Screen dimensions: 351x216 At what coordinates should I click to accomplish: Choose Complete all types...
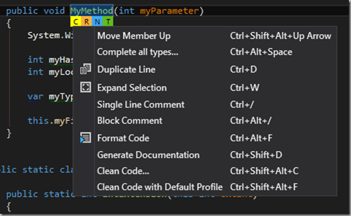point(205,52)
